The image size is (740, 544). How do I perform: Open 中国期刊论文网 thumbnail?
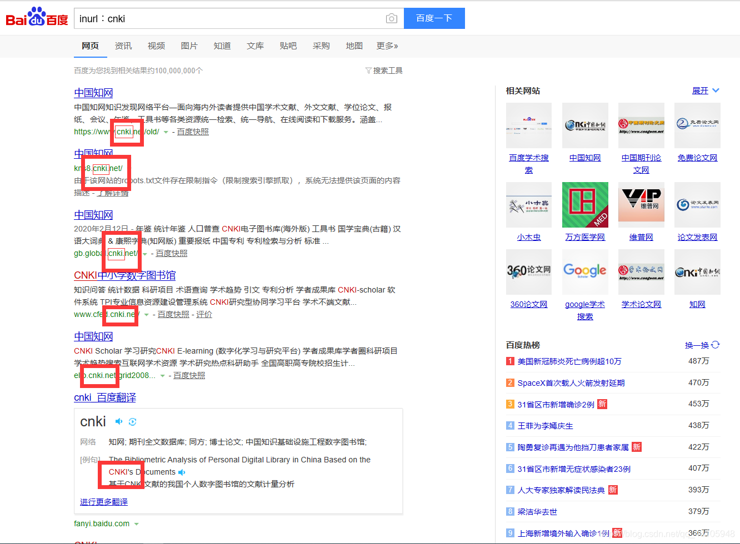[x=641, y=125]
